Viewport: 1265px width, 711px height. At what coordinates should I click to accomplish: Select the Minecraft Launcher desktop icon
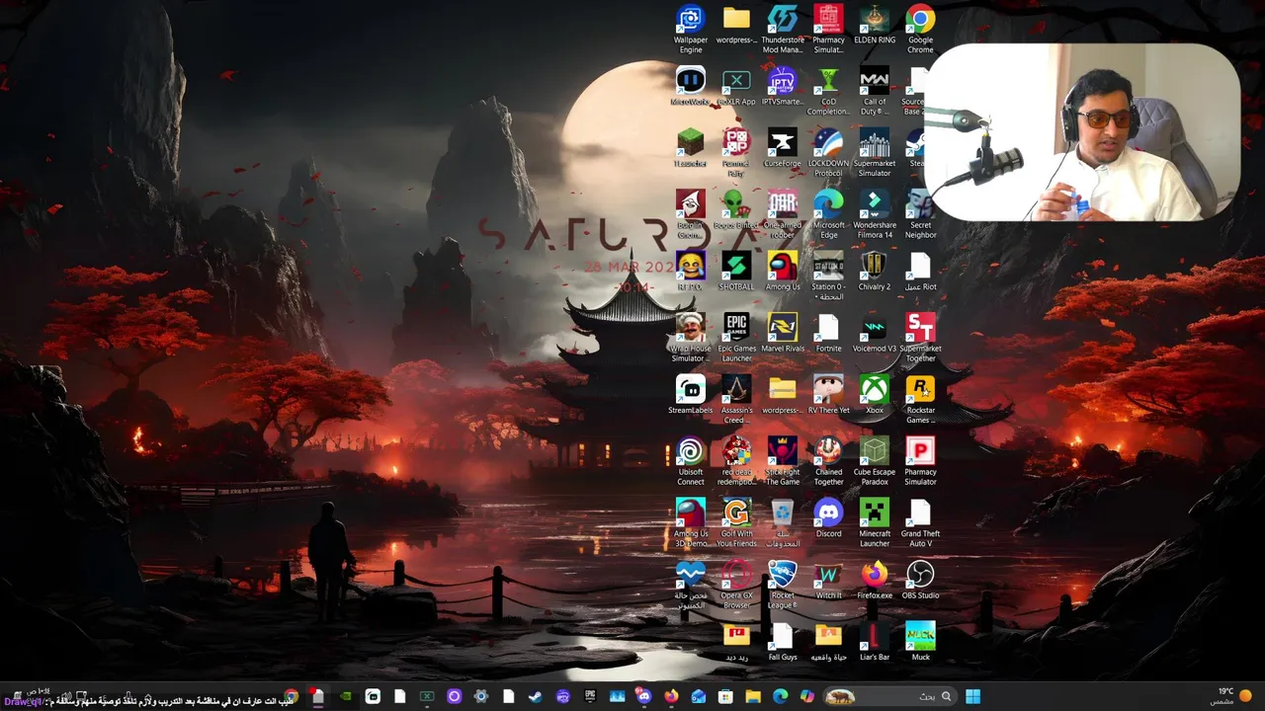tap(875, 523)
